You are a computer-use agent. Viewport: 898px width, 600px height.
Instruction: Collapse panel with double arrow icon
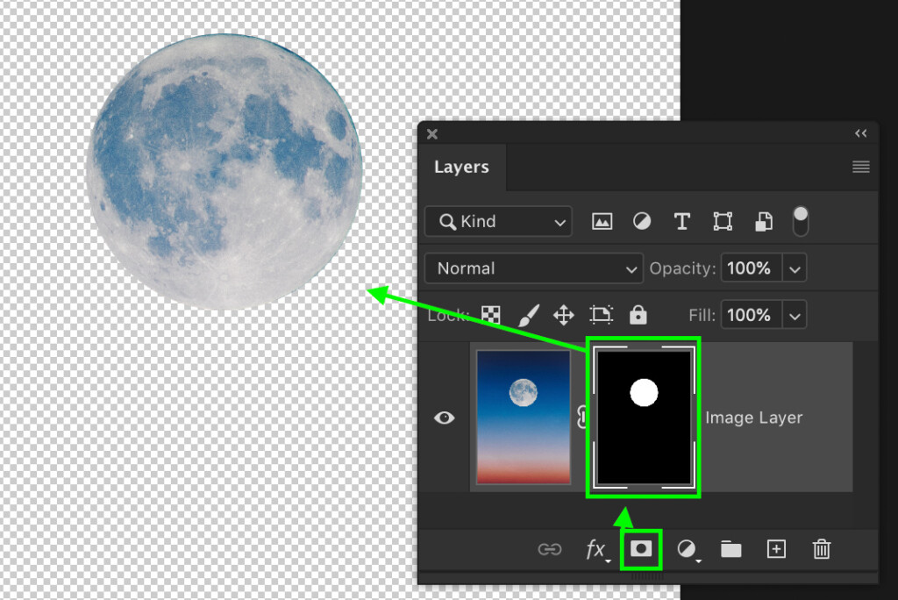tap(861, 133)
